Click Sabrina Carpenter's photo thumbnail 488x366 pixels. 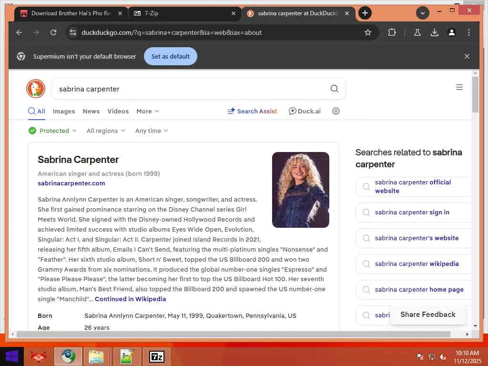301,190
